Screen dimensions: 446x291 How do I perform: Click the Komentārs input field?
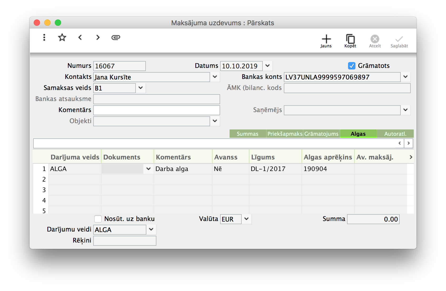point(157,110)
